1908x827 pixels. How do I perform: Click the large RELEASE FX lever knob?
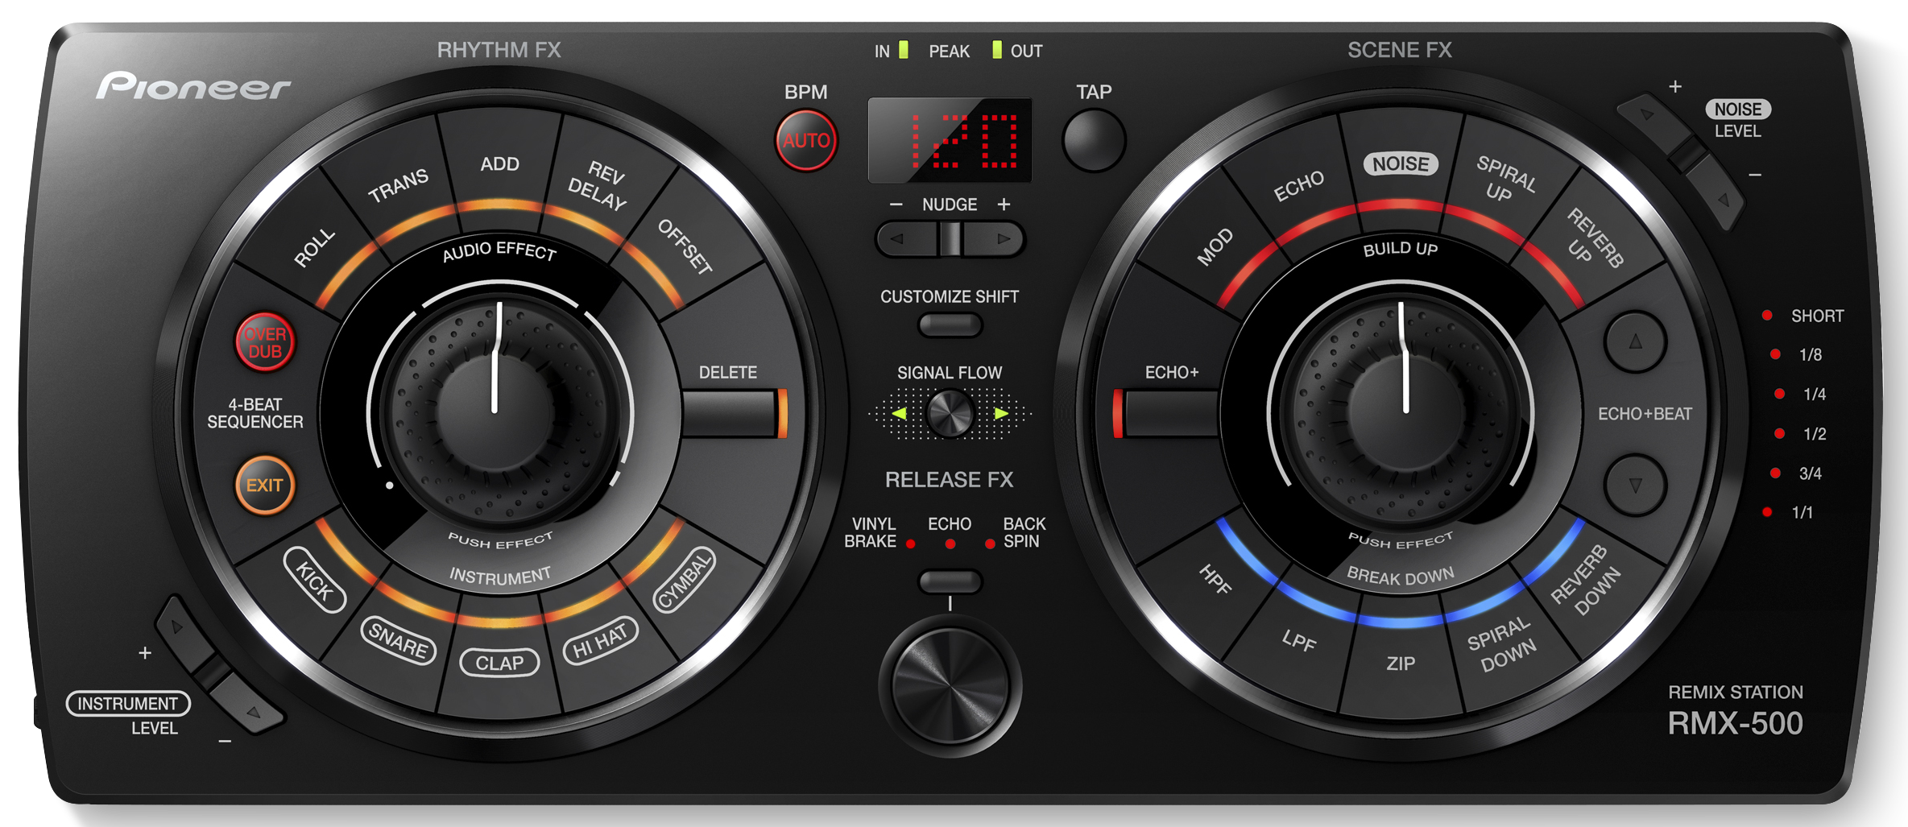tap(950, 686)
